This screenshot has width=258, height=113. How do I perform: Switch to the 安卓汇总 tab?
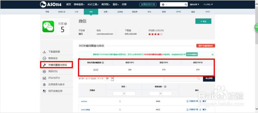click(x=62, y=12)
